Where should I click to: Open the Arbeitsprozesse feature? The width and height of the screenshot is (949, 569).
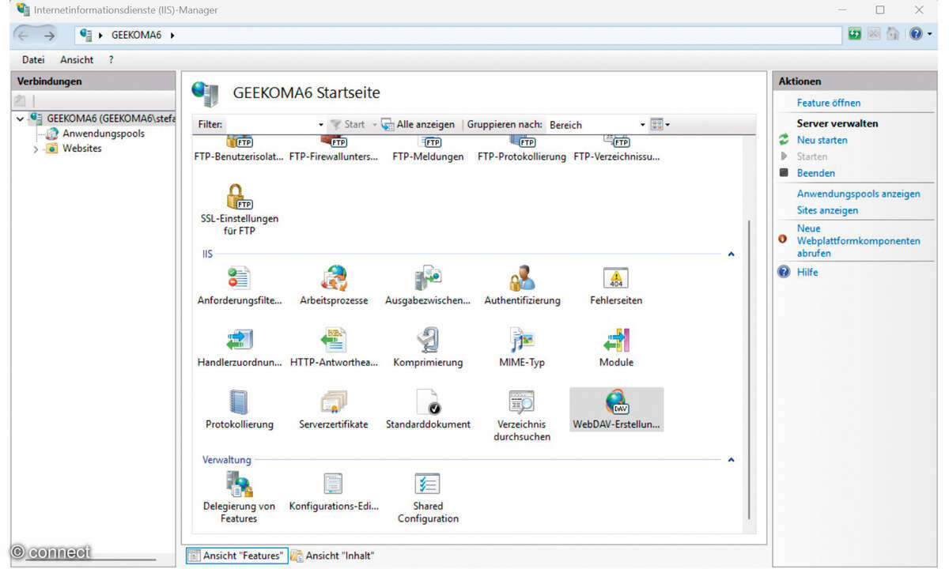pyautogui.click(x=334, y=286)
